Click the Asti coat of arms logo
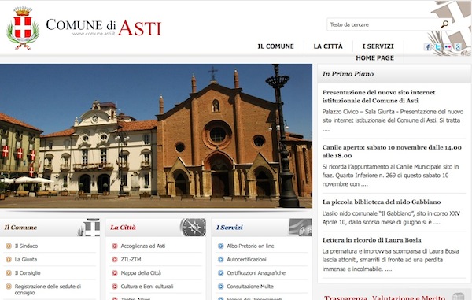472x300 pixels. point(23,28)
